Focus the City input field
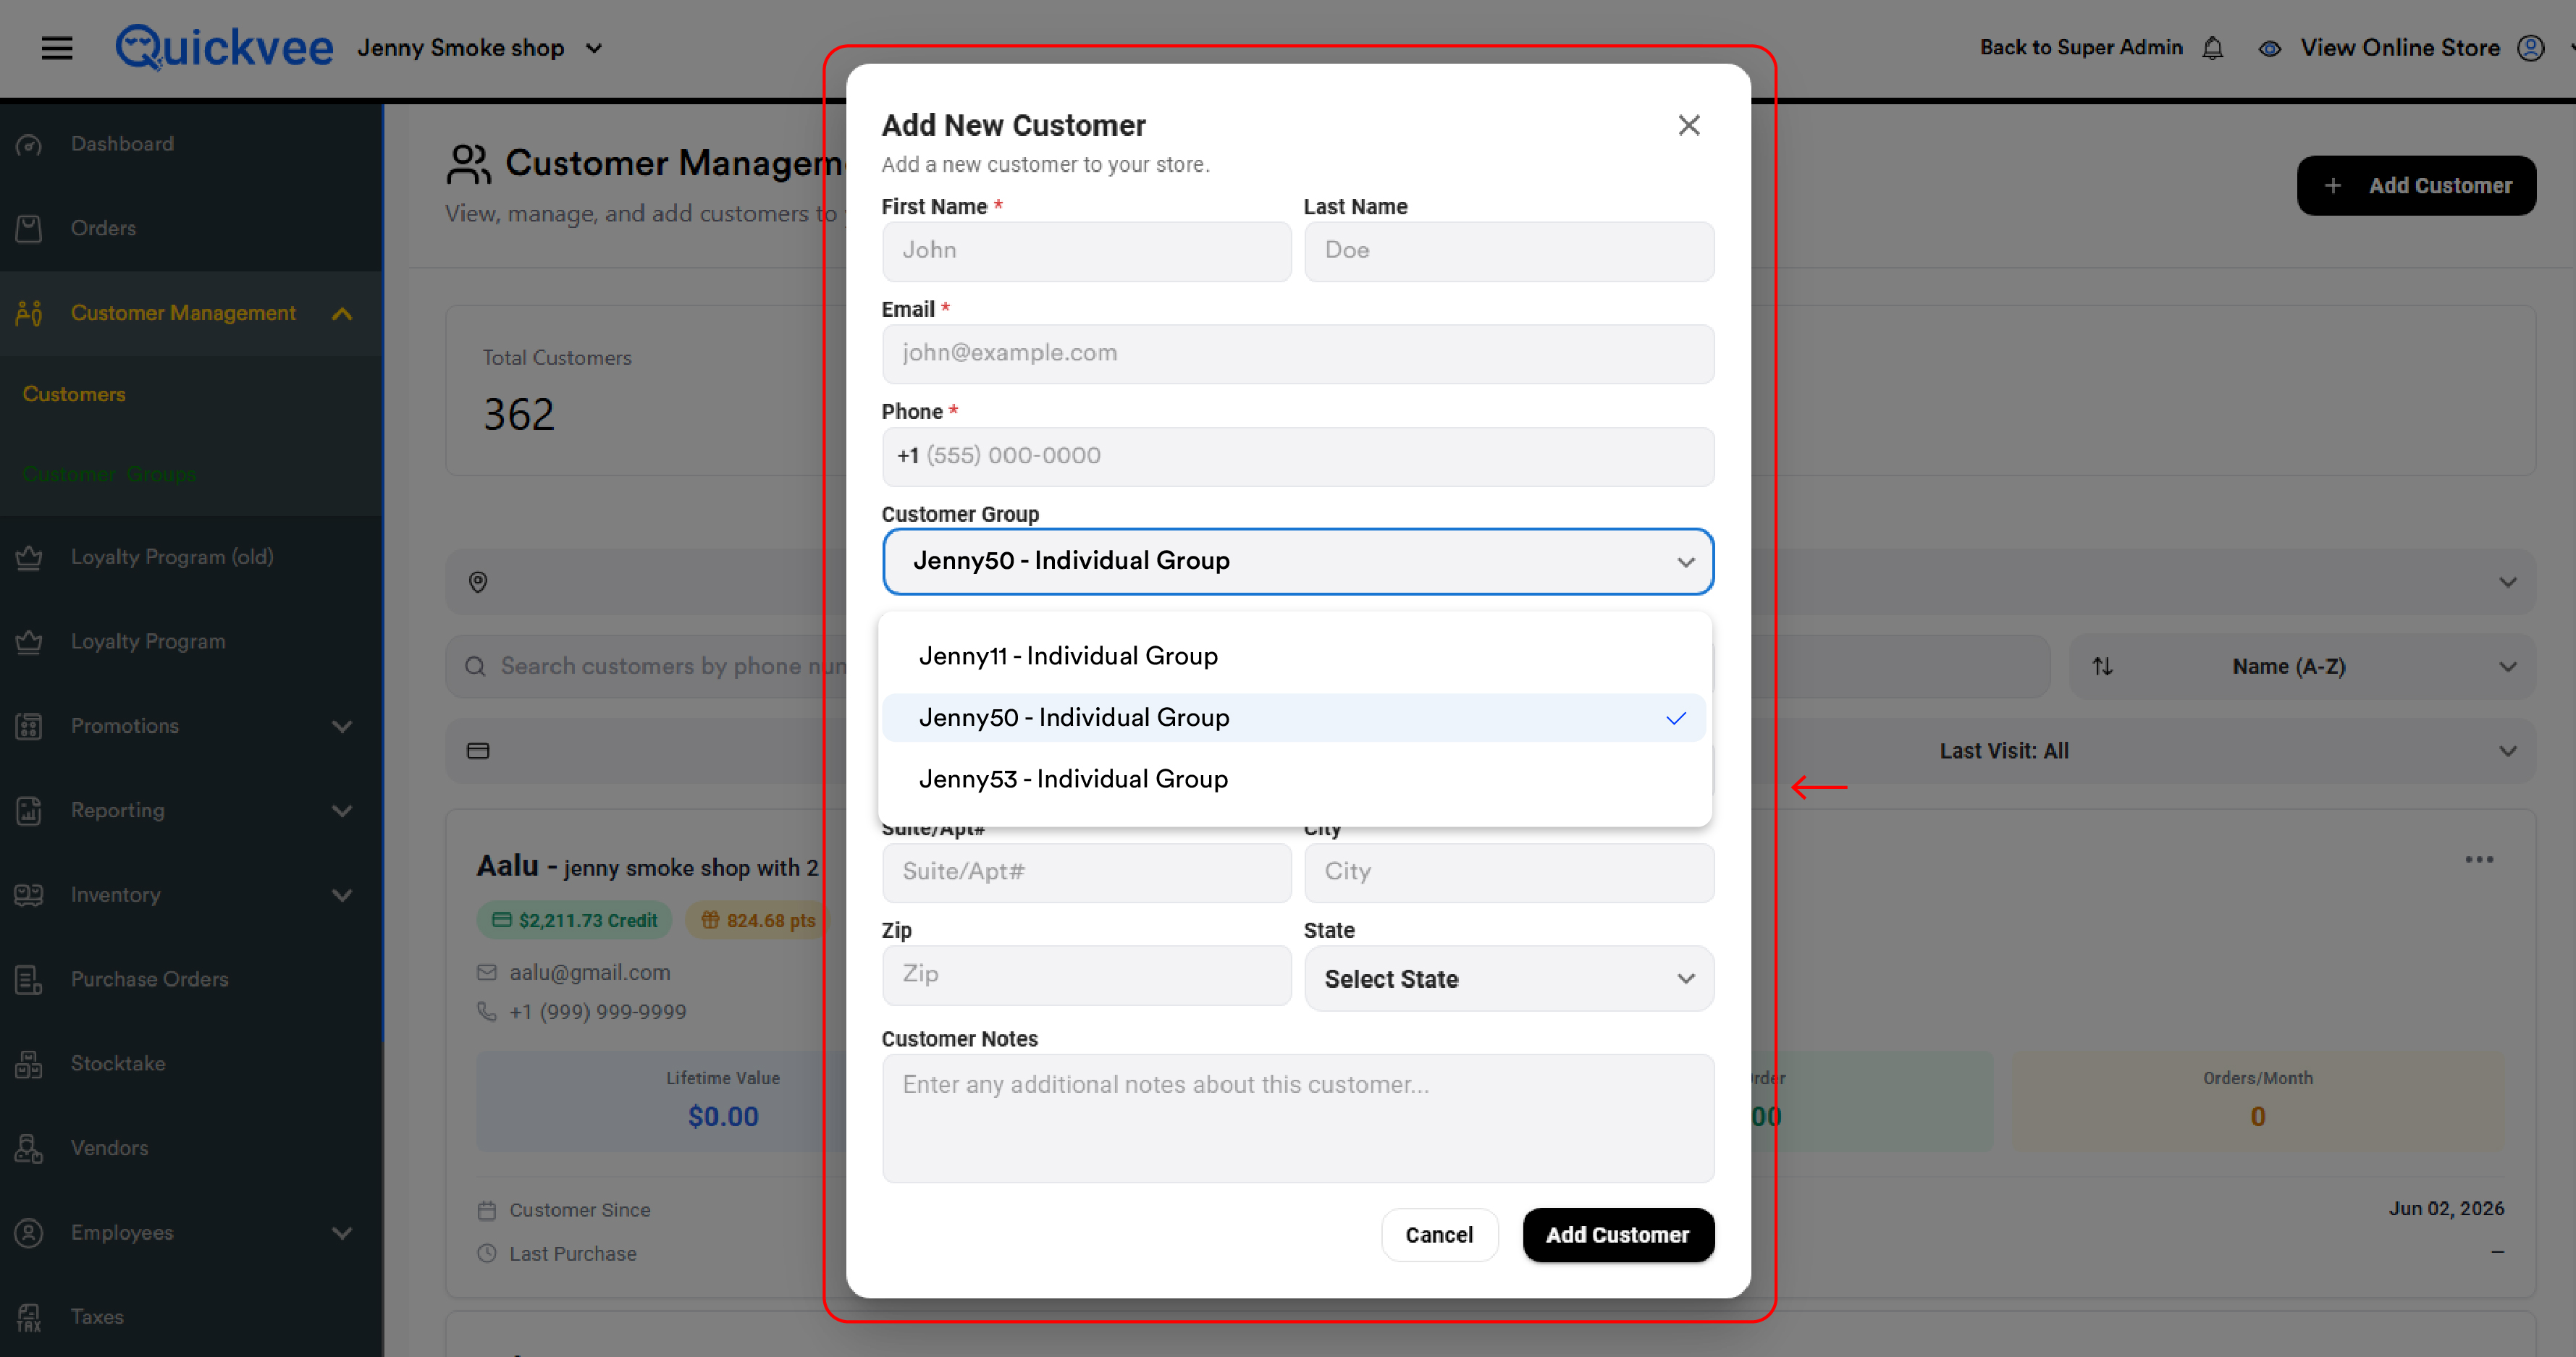Viewport: 2576px width, 1357px height. 1509,872
